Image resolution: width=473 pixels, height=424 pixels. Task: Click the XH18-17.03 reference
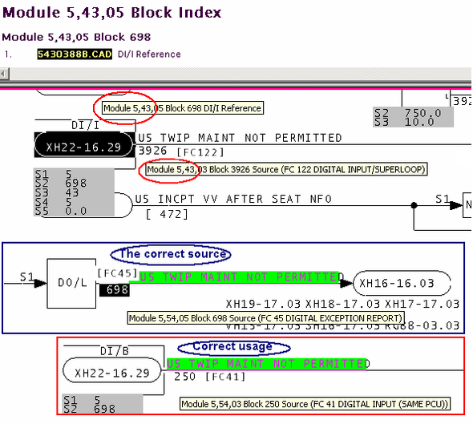click(x=342, y=304)
